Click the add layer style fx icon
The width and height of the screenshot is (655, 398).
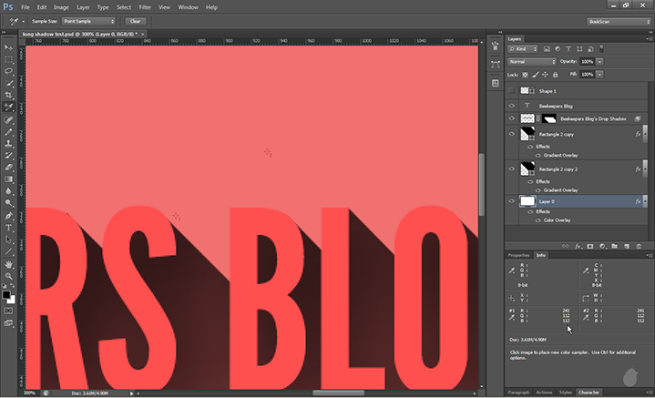[578, 246]
